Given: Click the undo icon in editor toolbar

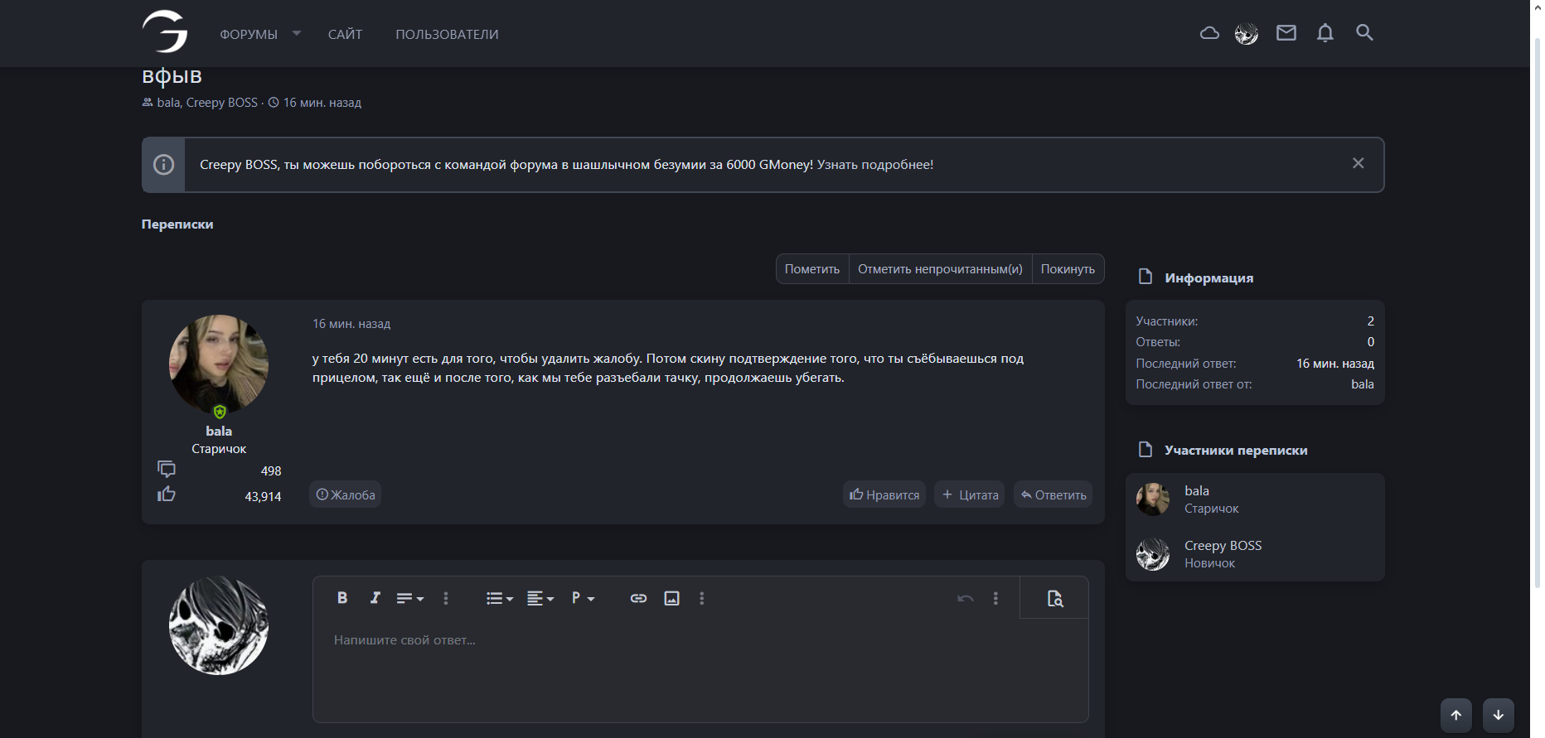Looking at the screenshot, I should click(x=965, y=598).
